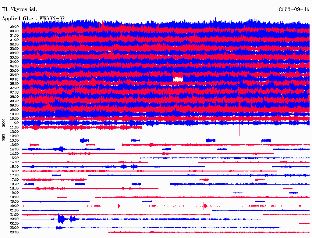
Task: Click the 'HHZ - 5000' axis label
Action: tap(4, 130)
